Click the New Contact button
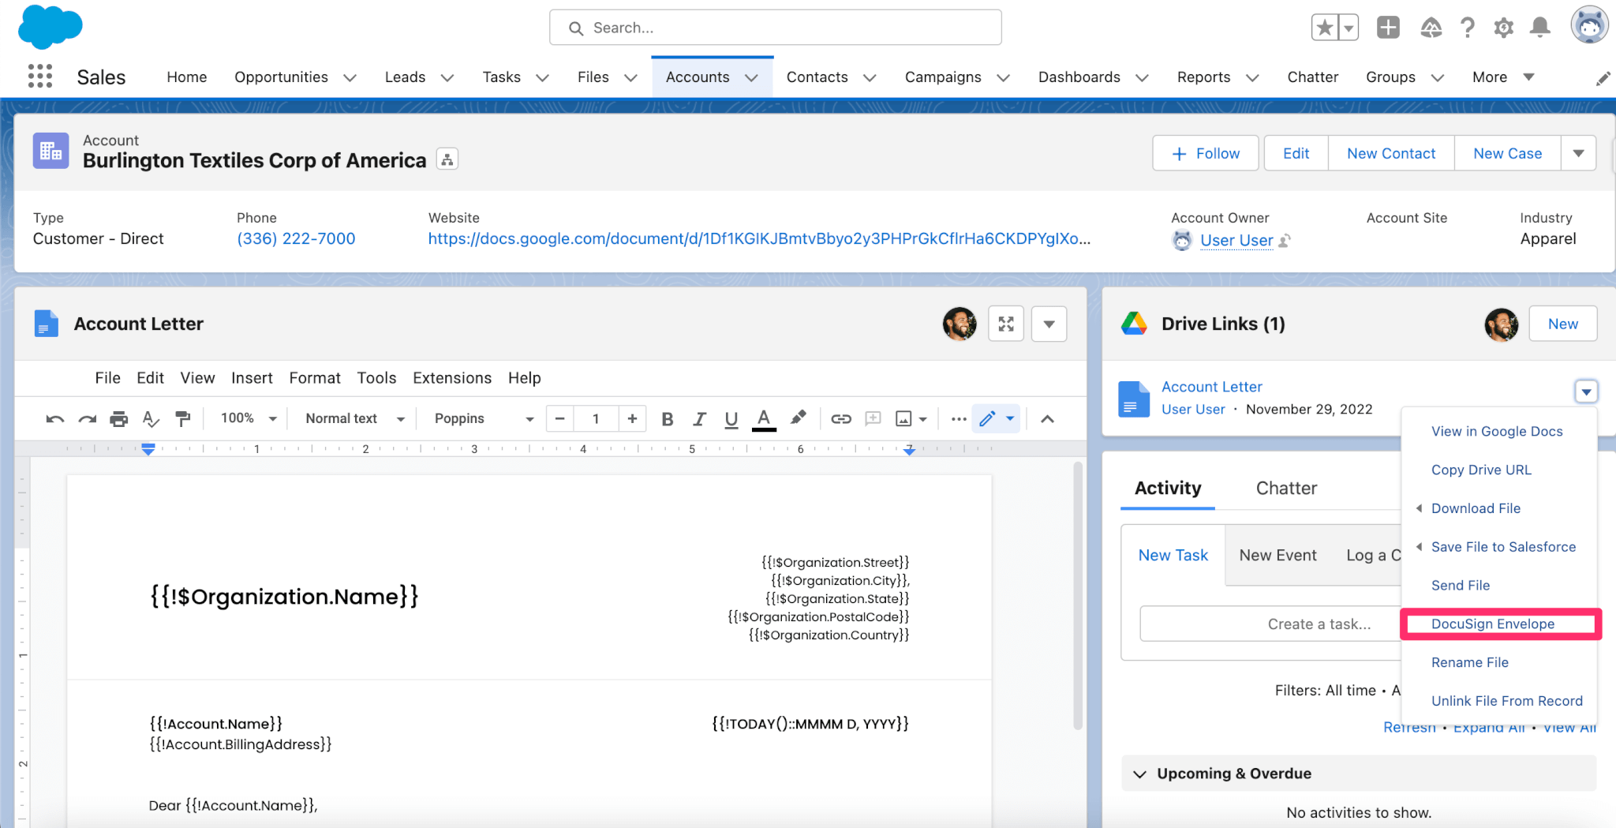This screenshot has height=828, width=1616. [x=1391, y=153]
